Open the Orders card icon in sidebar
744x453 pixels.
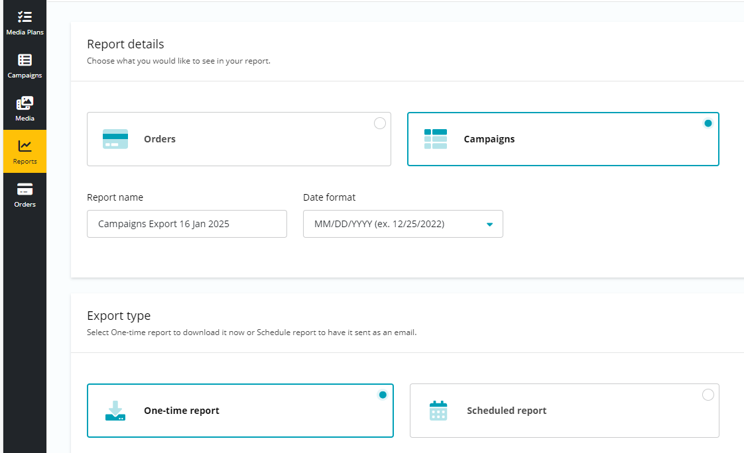(25, 189)
